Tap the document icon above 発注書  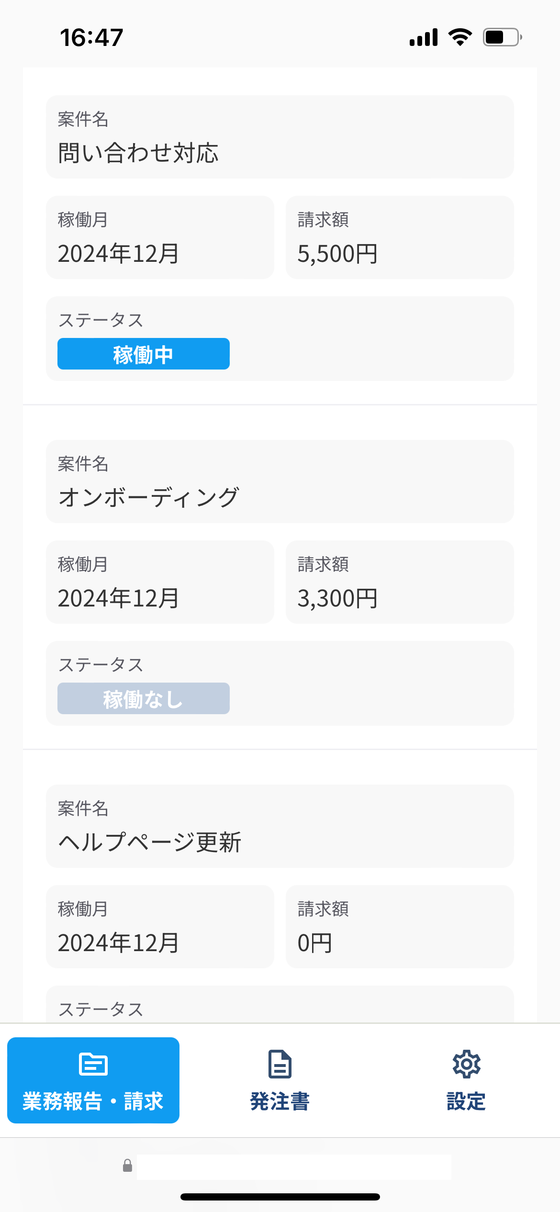(x=280, y=1064)
